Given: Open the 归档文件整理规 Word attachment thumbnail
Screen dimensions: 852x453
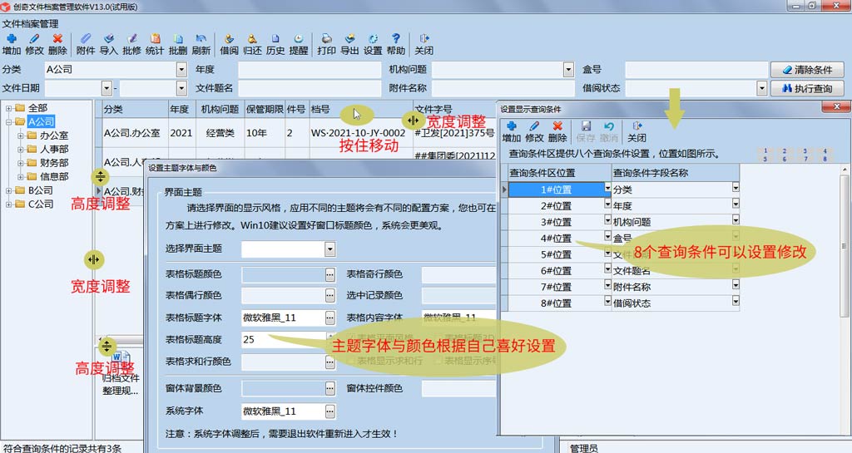Looking at the screenshot, I should [x=121, y=374].
